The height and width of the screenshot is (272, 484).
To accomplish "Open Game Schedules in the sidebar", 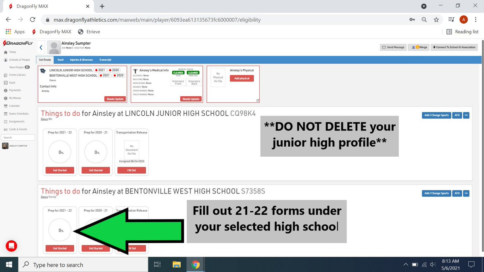I will click(x=16, y=114).
